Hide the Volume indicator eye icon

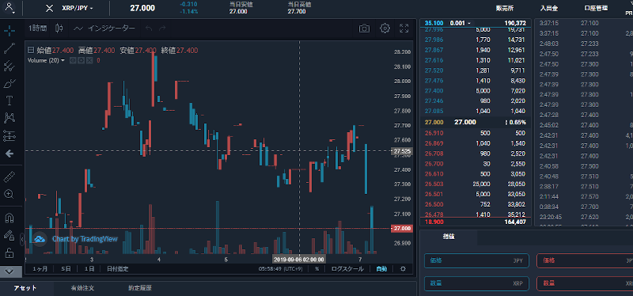click(x=73, y=61)
